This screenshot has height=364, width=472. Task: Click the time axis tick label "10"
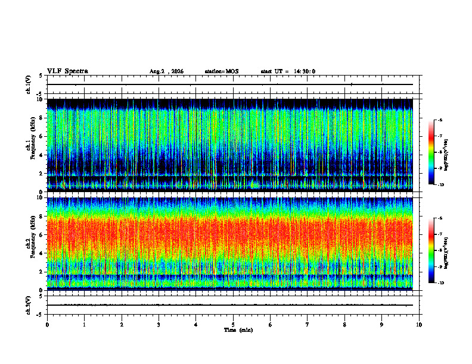[419, 325]
